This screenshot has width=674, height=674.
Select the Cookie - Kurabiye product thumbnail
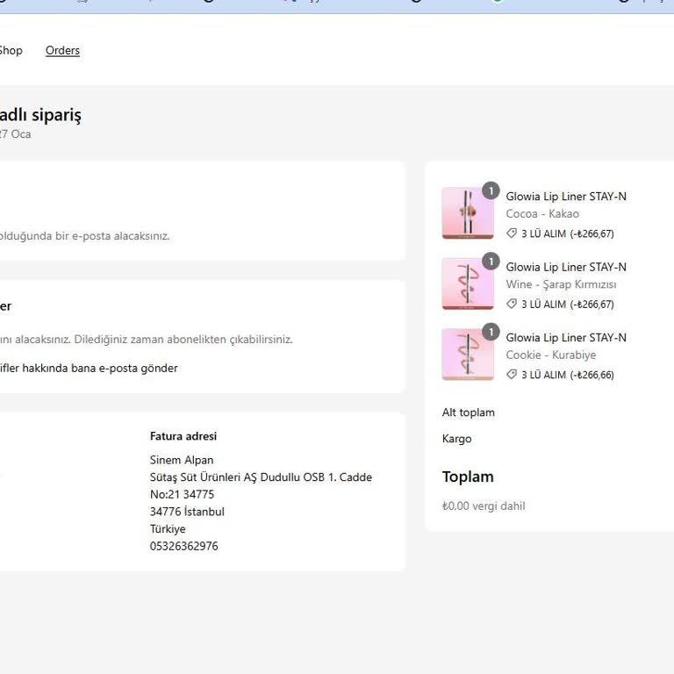pos(467,355)
